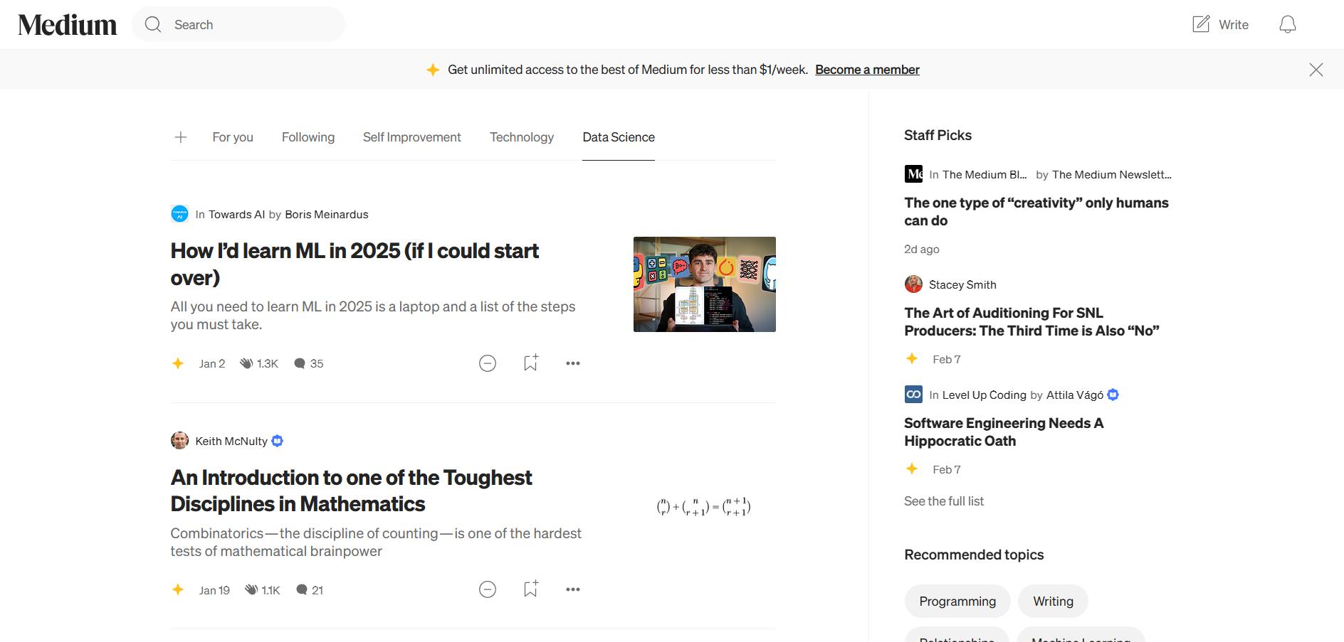1344x642 pixels.
Task: Click the claps icon on ML article
Action: tap(246, 363)
